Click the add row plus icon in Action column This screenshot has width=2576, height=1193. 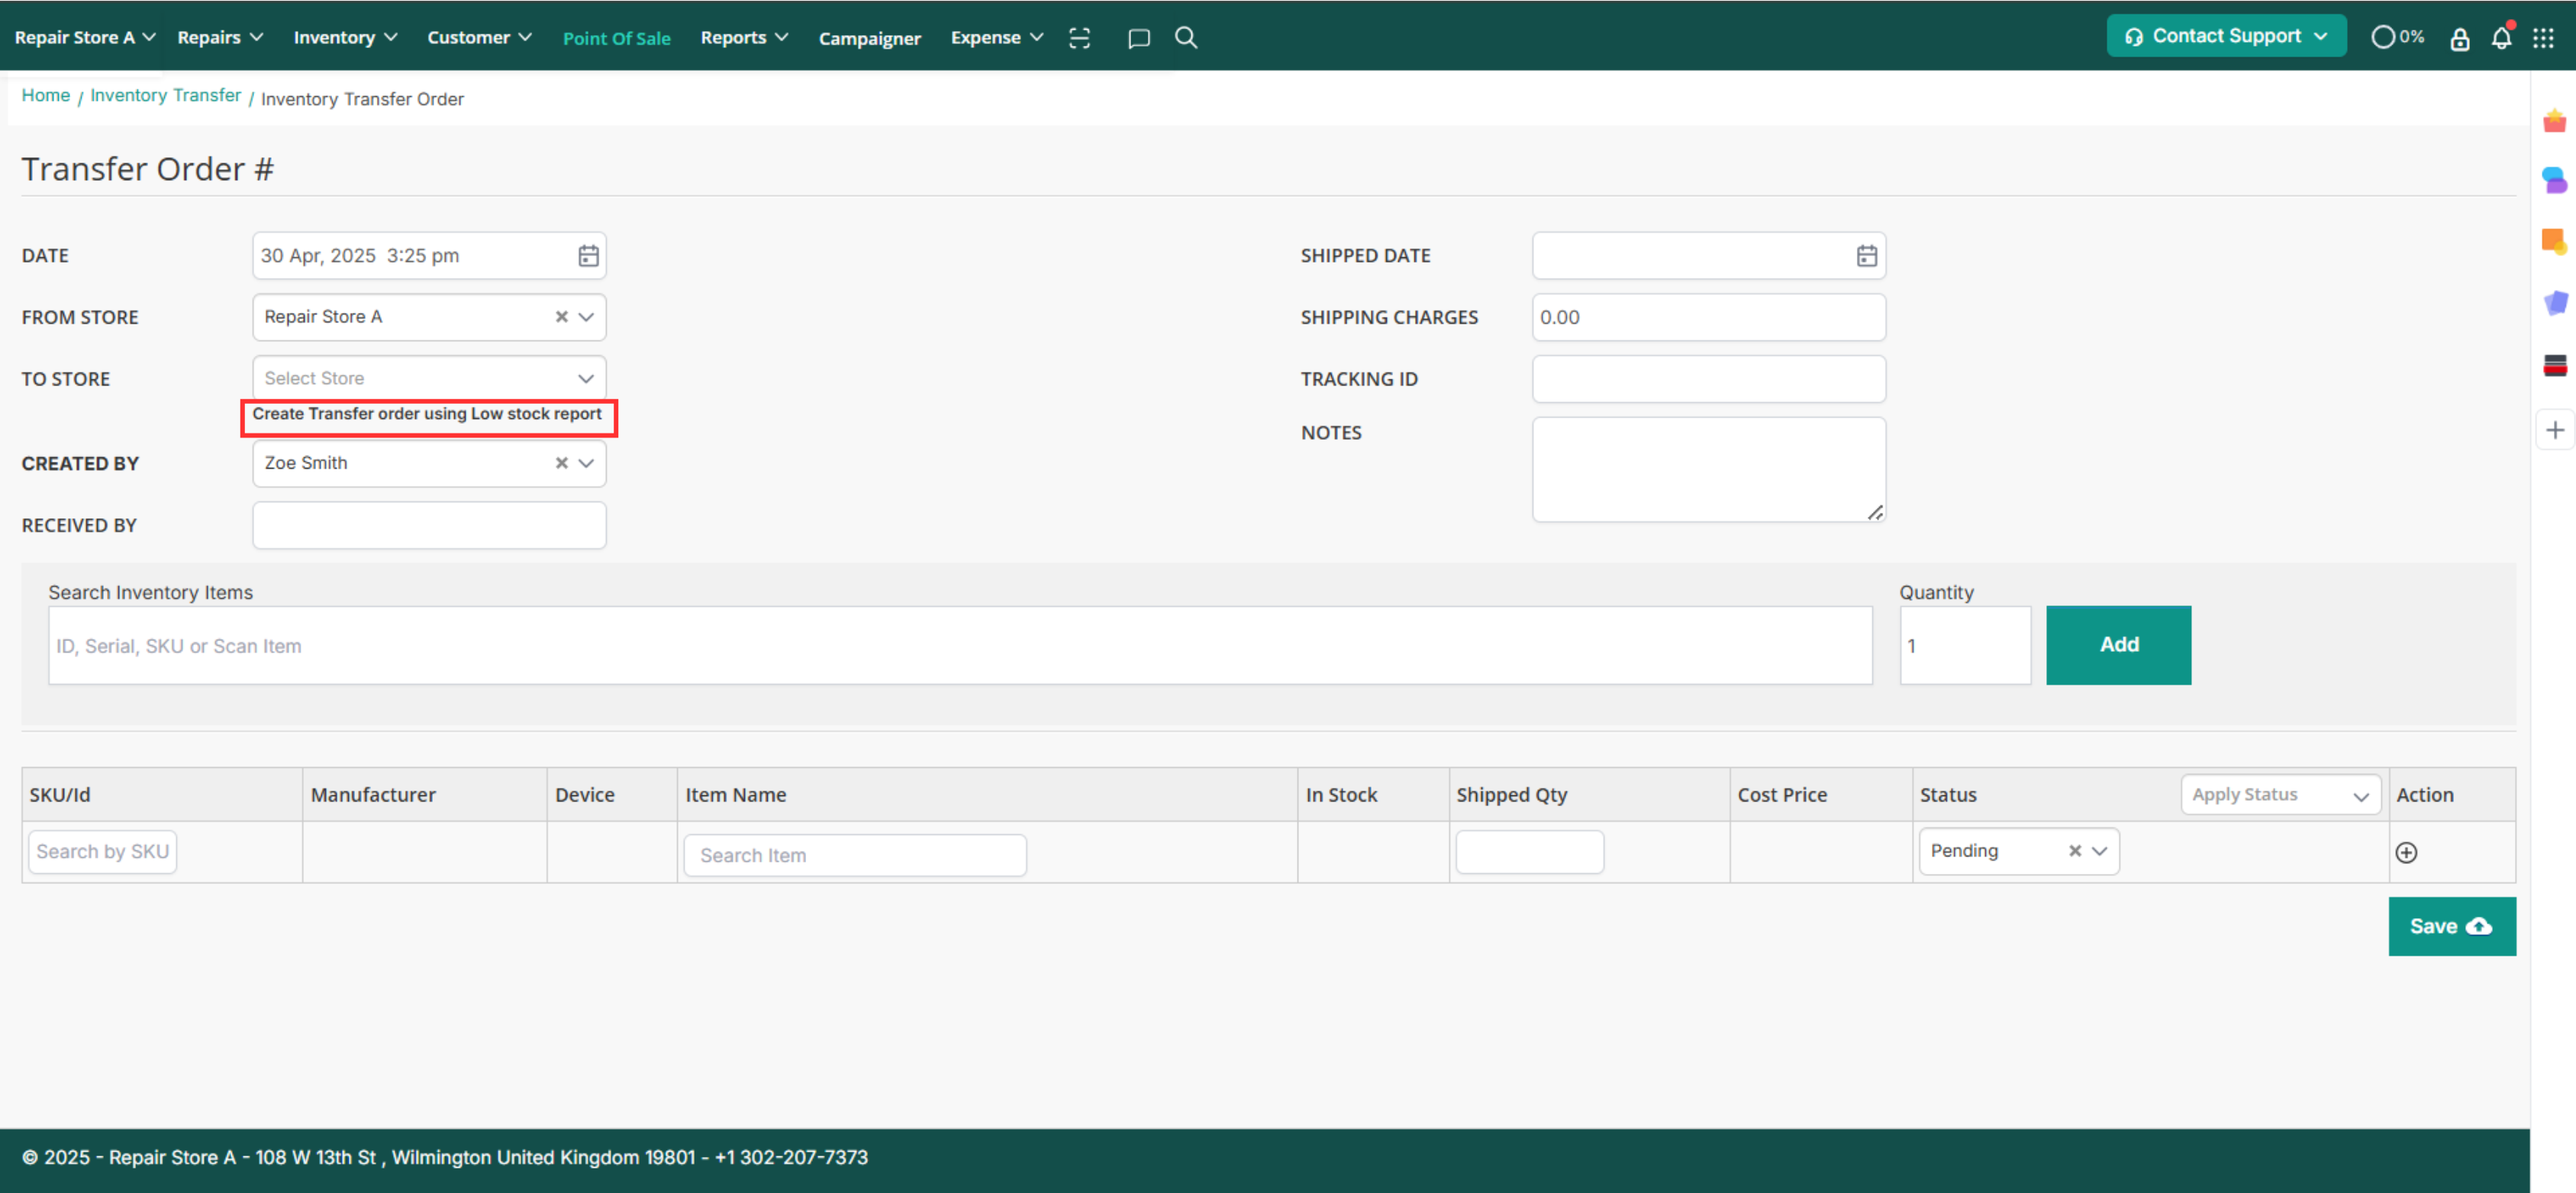pos(2406,853)
